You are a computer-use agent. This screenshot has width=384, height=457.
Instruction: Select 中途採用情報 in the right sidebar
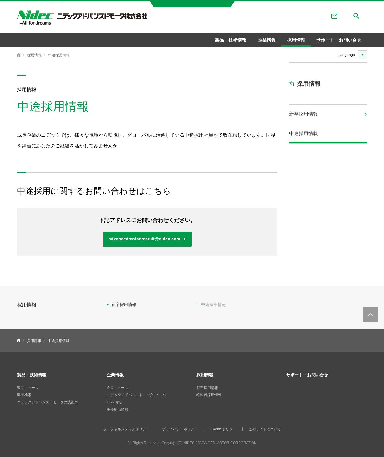tap(328, 134)
